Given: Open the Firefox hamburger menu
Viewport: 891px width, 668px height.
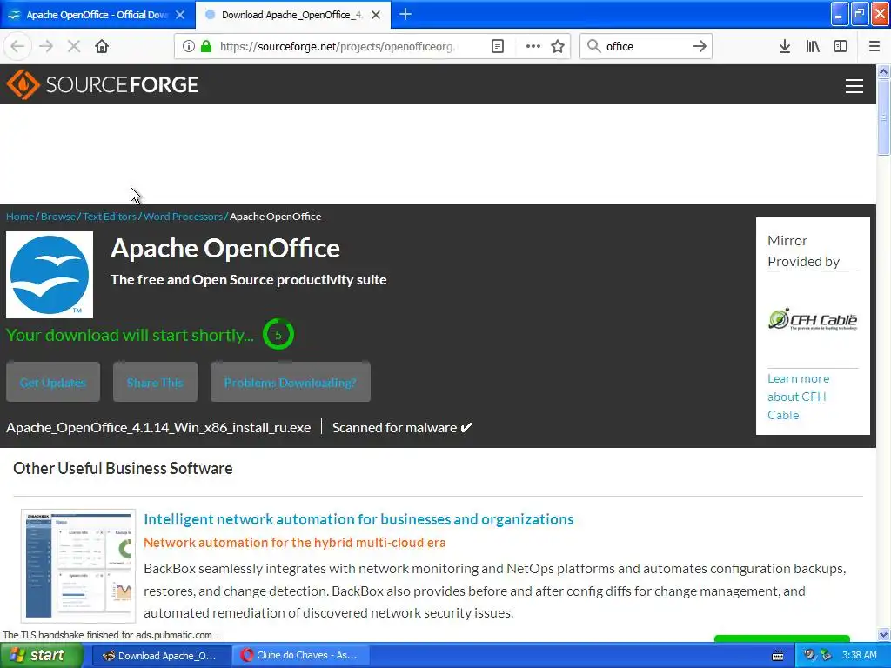Looking at the screenshot, I should click(x=874, y=46).
